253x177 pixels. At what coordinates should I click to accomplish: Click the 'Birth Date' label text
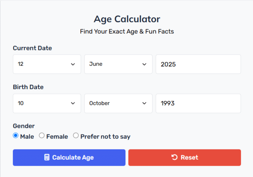[x=28, y=87]
